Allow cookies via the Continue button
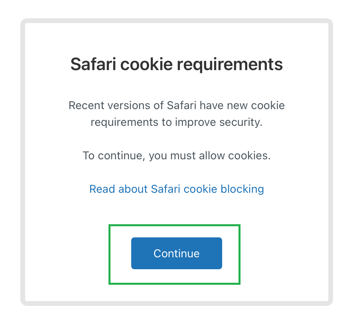The height and width of the screenshot is (323, 347). coord(177,253)
